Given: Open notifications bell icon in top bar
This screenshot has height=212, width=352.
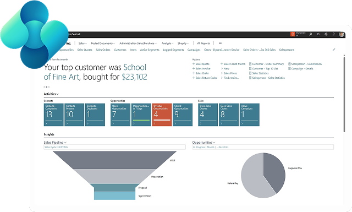Looking at the screenshot, I should click(x=318, y=34).
